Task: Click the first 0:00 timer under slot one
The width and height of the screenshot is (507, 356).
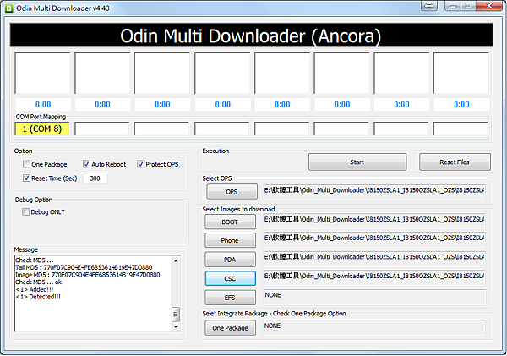Action: pyautogui.click(x=43, y=104)
